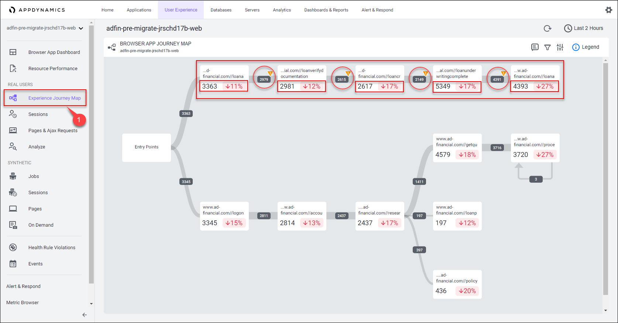
Task: Open the comments panel icon
Action: tap(535, 47)
